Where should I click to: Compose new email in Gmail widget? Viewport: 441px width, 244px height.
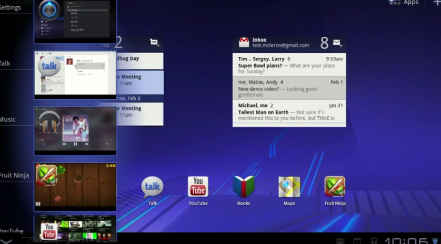pyautogui.click(x=337, y=43)
